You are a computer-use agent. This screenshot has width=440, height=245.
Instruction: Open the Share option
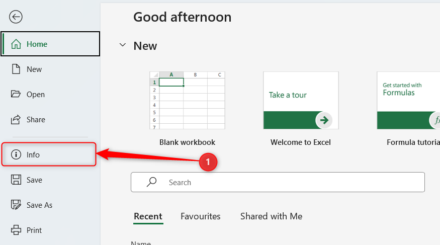50,120
